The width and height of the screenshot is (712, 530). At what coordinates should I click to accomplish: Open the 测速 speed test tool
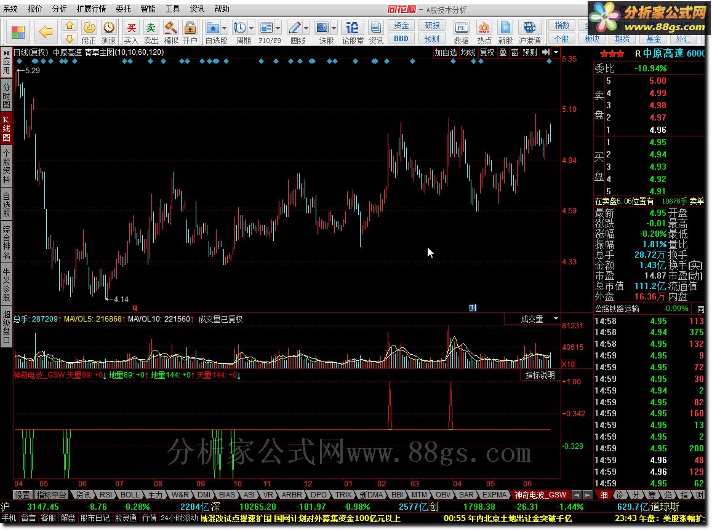tap(108, 32)
